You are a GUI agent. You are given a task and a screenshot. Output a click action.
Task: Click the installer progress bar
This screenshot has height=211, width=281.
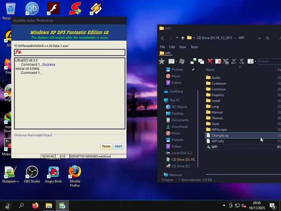(x=69, y=52)
